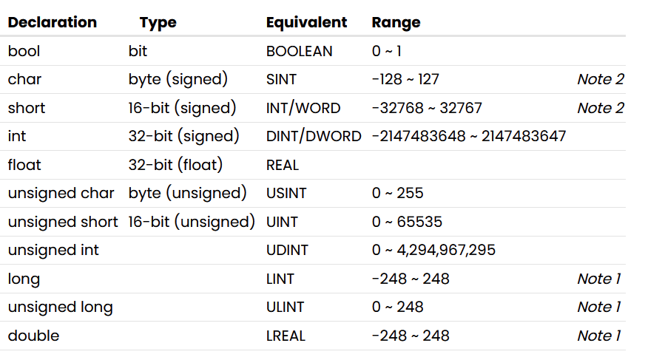Click the 0 ~ 4,294,967,295 range value
Viewport: 665px width, 360px height.
[433, 250]
